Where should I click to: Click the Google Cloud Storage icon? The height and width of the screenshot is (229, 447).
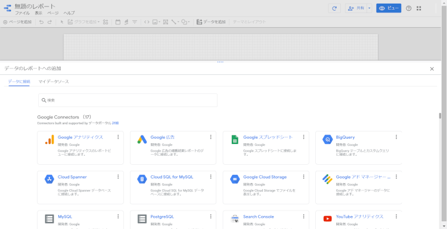[235, 179]
